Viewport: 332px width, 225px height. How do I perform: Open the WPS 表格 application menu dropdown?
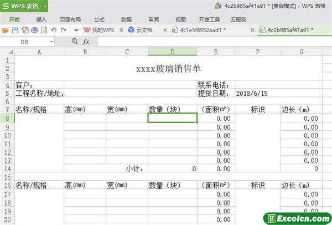pos(45,6)
